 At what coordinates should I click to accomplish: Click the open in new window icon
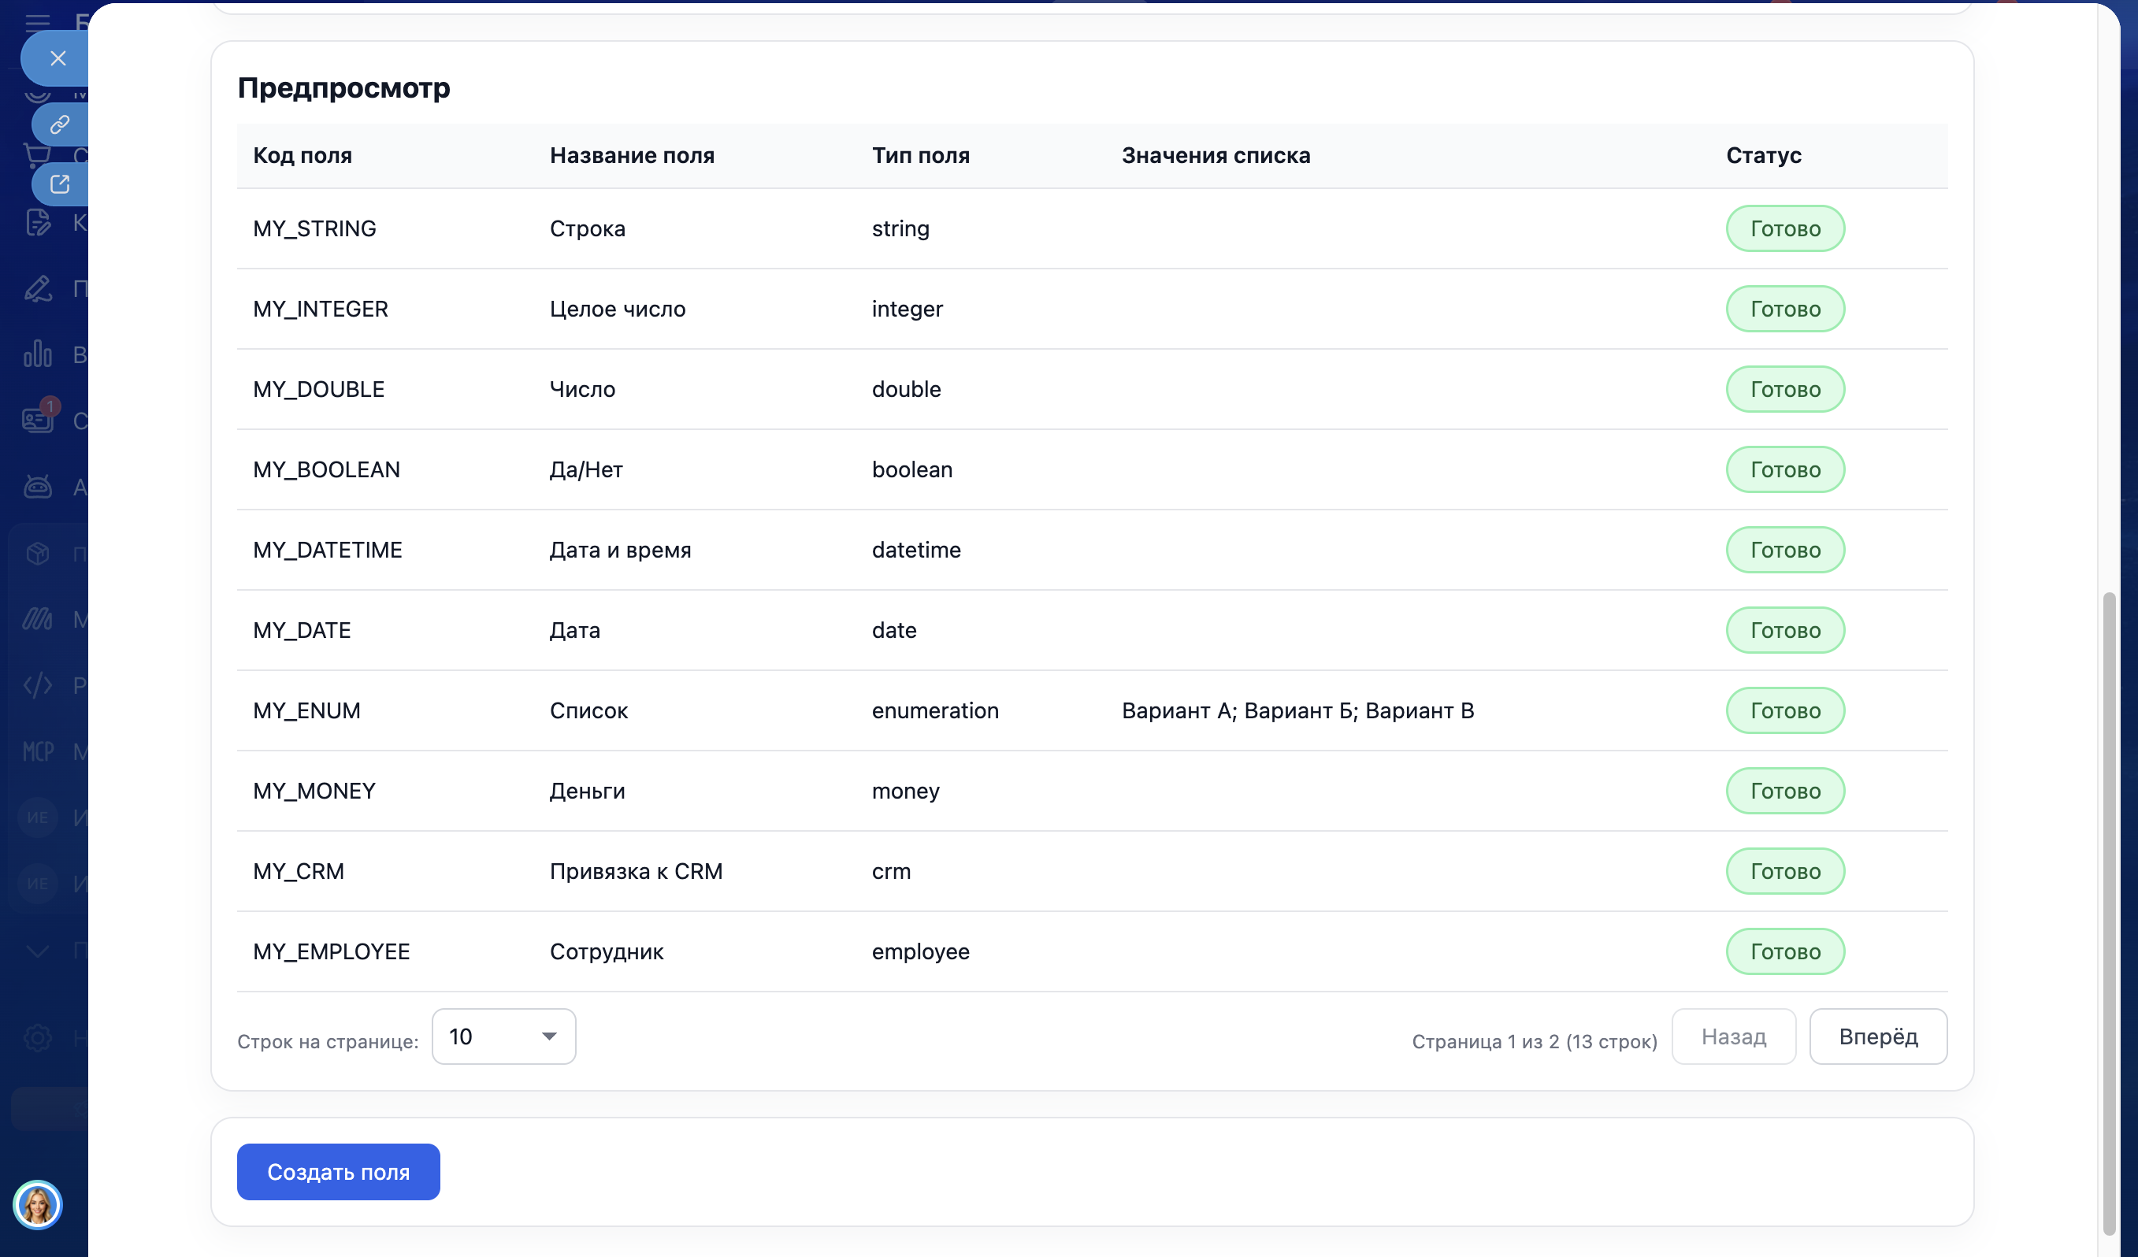coord(59,184)
